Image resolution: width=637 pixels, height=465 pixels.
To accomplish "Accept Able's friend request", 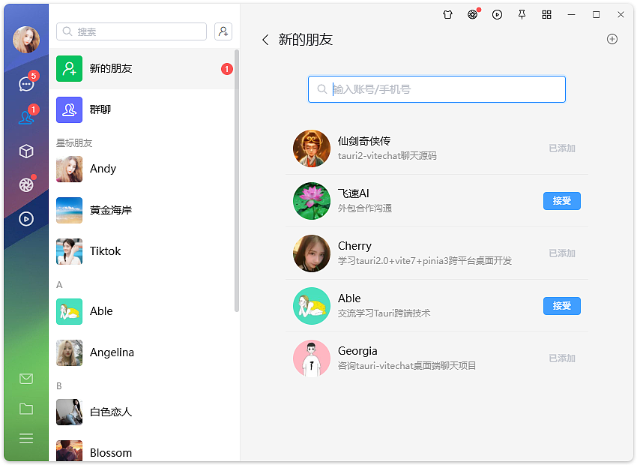I will tap(561, 305).
